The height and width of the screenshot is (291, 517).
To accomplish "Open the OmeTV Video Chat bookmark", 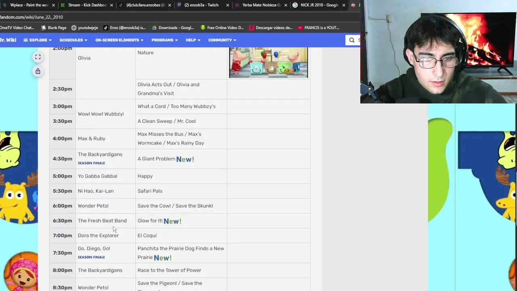I will click(x=17, y=28).
